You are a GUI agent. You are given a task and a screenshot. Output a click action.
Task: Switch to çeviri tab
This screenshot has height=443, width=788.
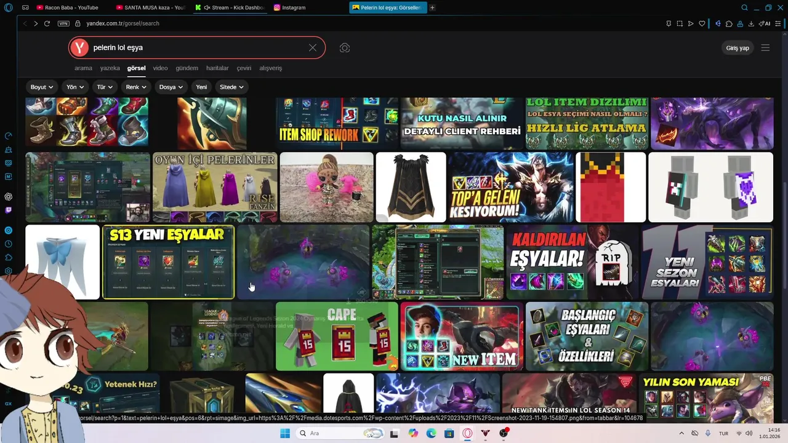point(244,68)
